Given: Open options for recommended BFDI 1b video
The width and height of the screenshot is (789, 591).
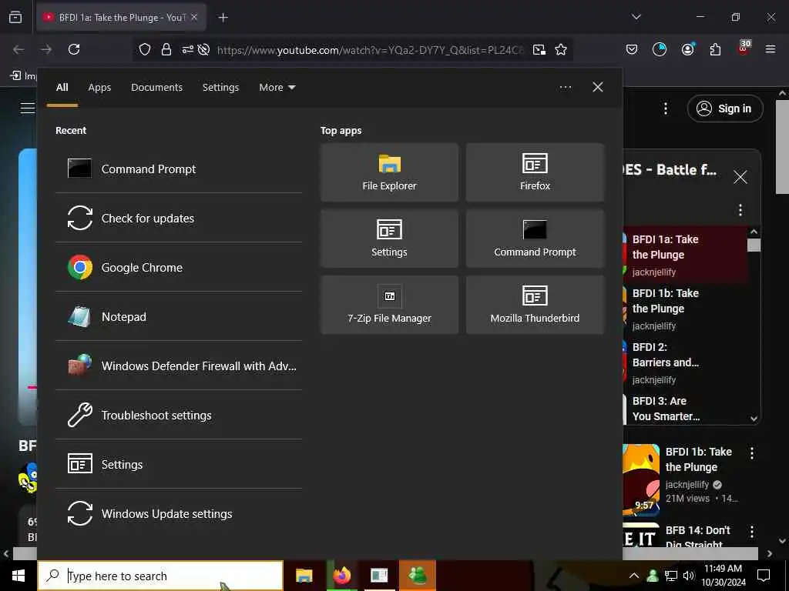Looking at the screenshot, I should (752, 453).
